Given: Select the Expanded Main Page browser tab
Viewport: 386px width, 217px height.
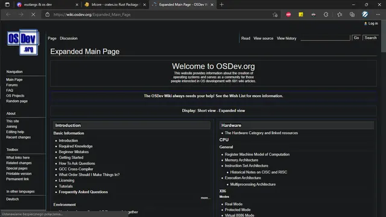Looking at the screenshot, I should click(x=183, y=4).
